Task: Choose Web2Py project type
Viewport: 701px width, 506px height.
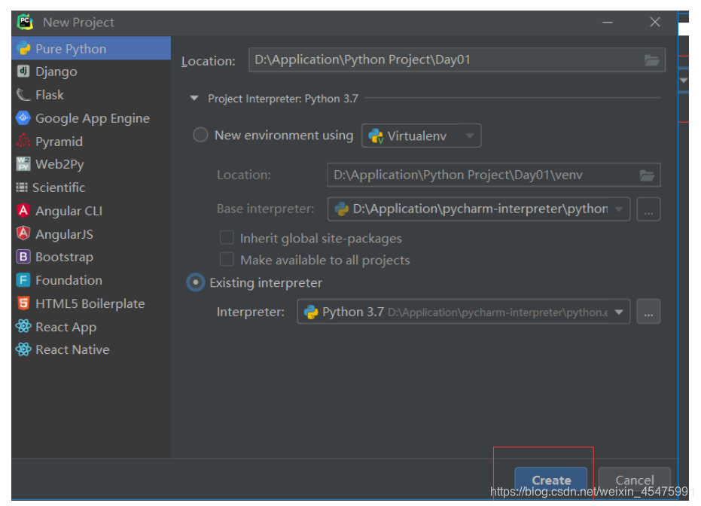Action: 91,164
